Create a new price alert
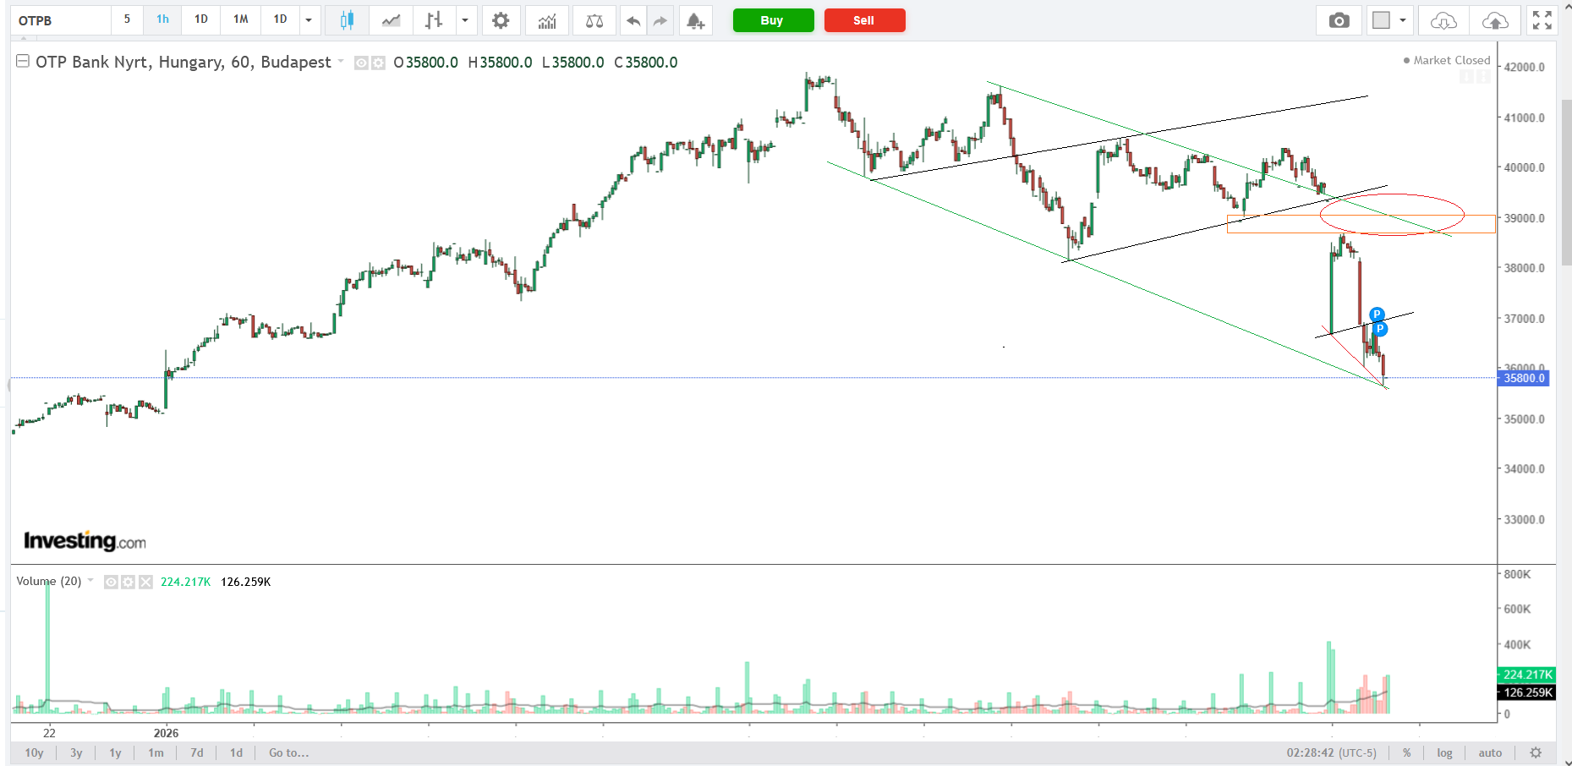The width and height of the screenshot is (1572, 766). pyautogui.click(x=695, y=20)
